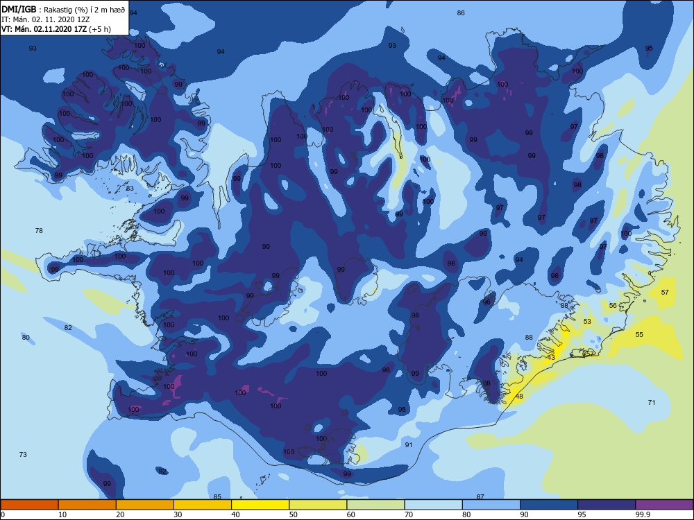Click the pale blue 70–80 legend swatch
Image resolution: width=694 pixels, height=520 pixels.
point(434,505)
